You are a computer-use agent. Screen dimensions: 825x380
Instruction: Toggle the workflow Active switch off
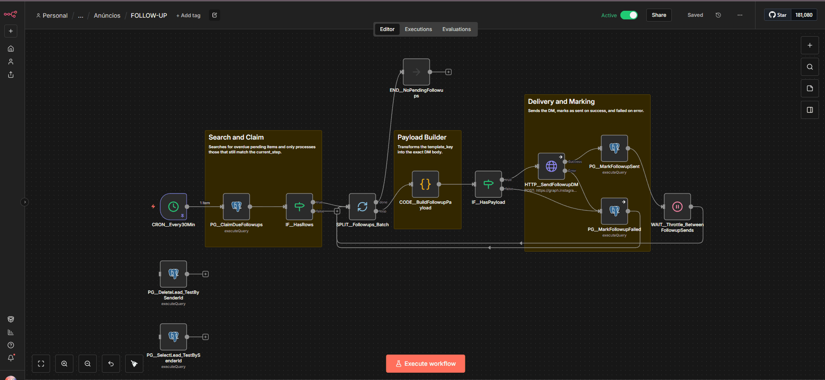[x=629, y=15]
